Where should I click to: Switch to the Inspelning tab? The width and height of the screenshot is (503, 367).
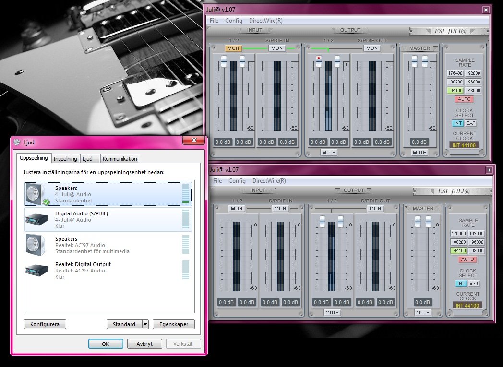click(x=65, y=159)
